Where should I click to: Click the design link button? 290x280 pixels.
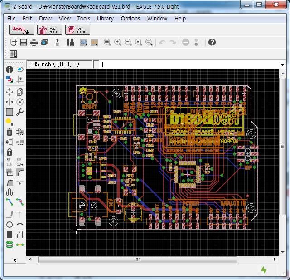(21, 30)
